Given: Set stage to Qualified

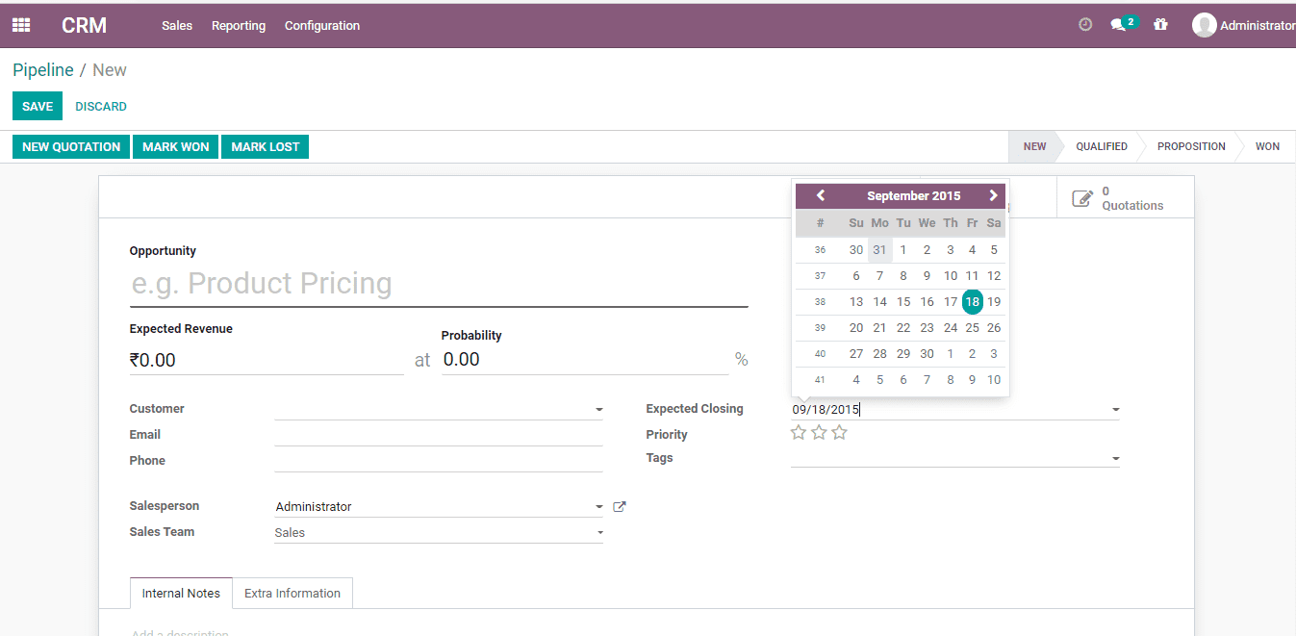Looking at the screenshot, I should pos(1102,146).
